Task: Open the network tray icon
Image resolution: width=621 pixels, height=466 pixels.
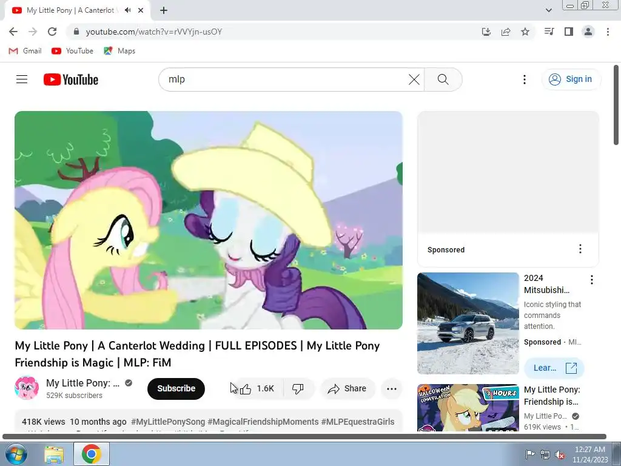Action: pos(545,454)
